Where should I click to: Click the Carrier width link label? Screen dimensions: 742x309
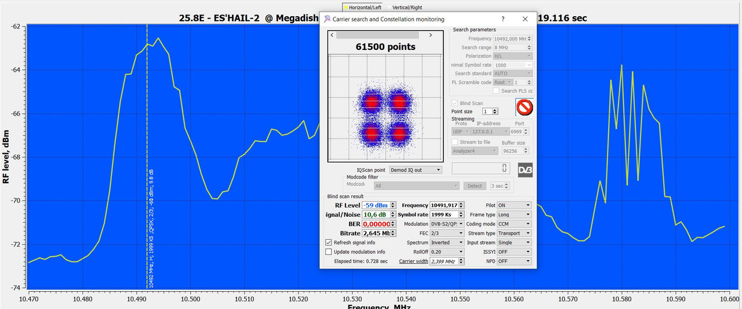pos(413,261)
